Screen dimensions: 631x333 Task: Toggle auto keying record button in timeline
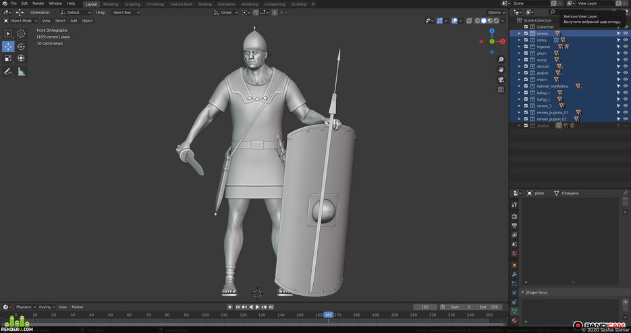229,307
